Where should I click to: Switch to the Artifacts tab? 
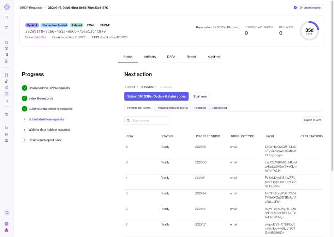point(150,57)
